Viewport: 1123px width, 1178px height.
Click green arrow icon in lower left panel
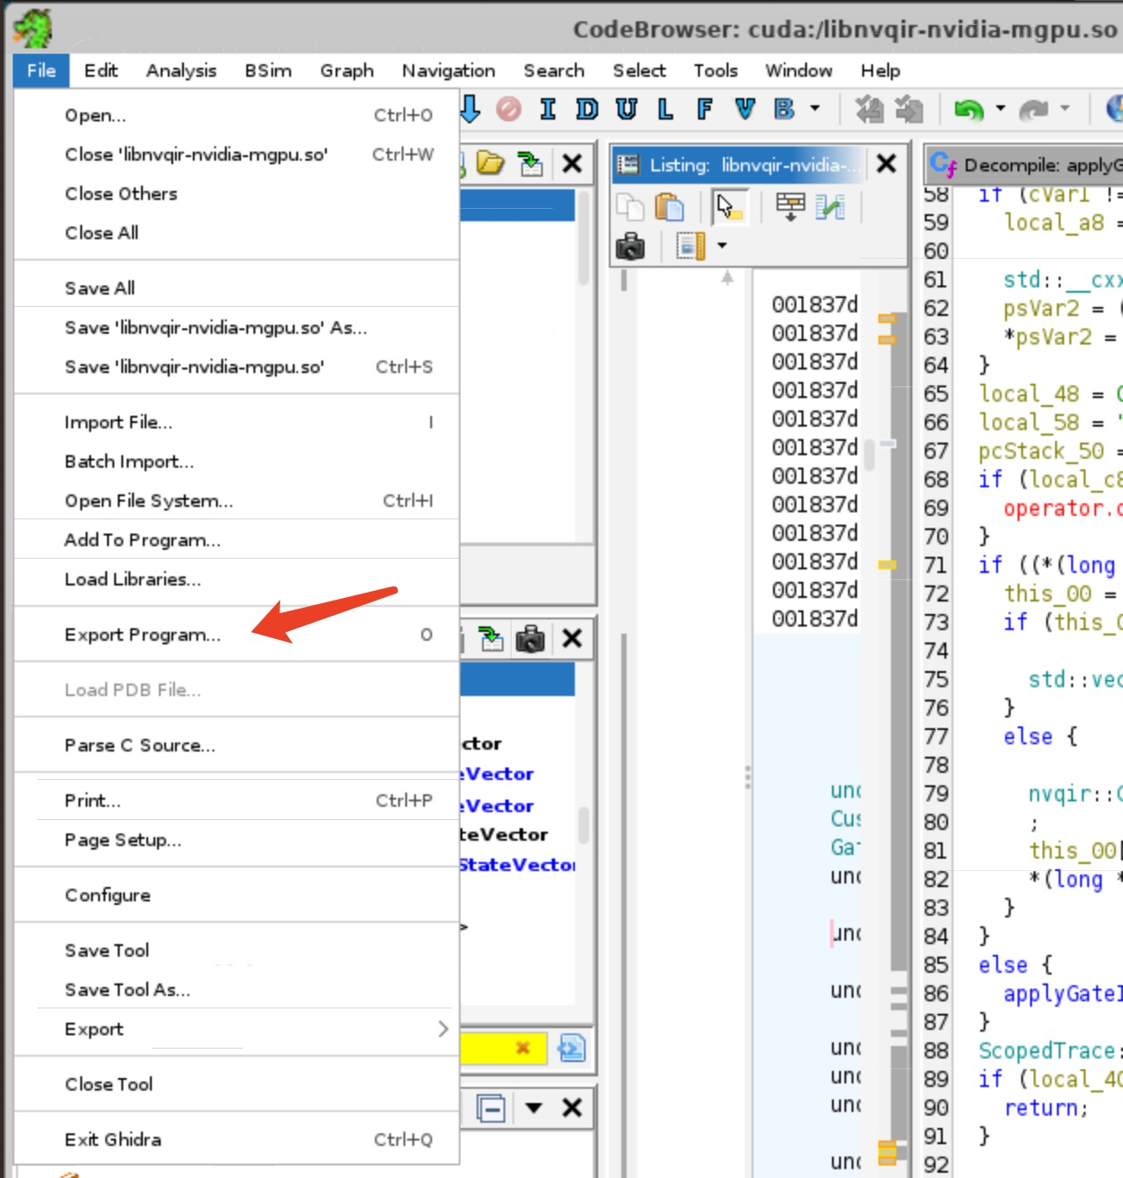[491, 638]
